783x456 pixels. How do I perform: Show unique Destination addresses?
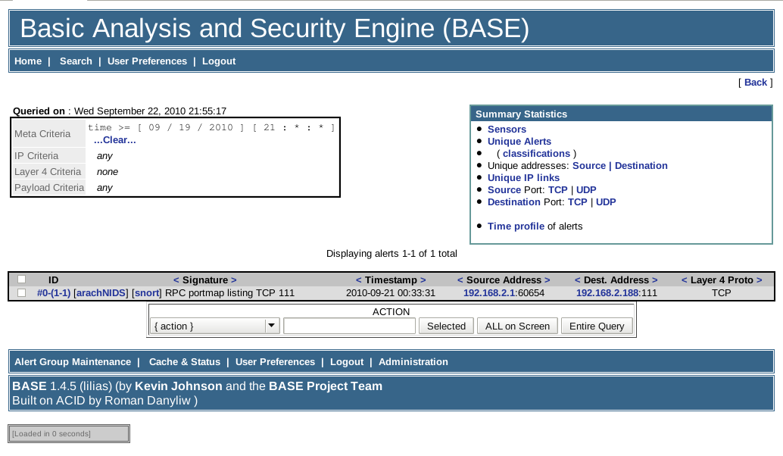[641, 165]
